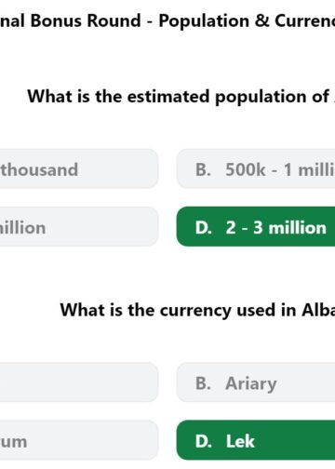
Task: Click the currency used in Albania question
Action: (197, 310)
